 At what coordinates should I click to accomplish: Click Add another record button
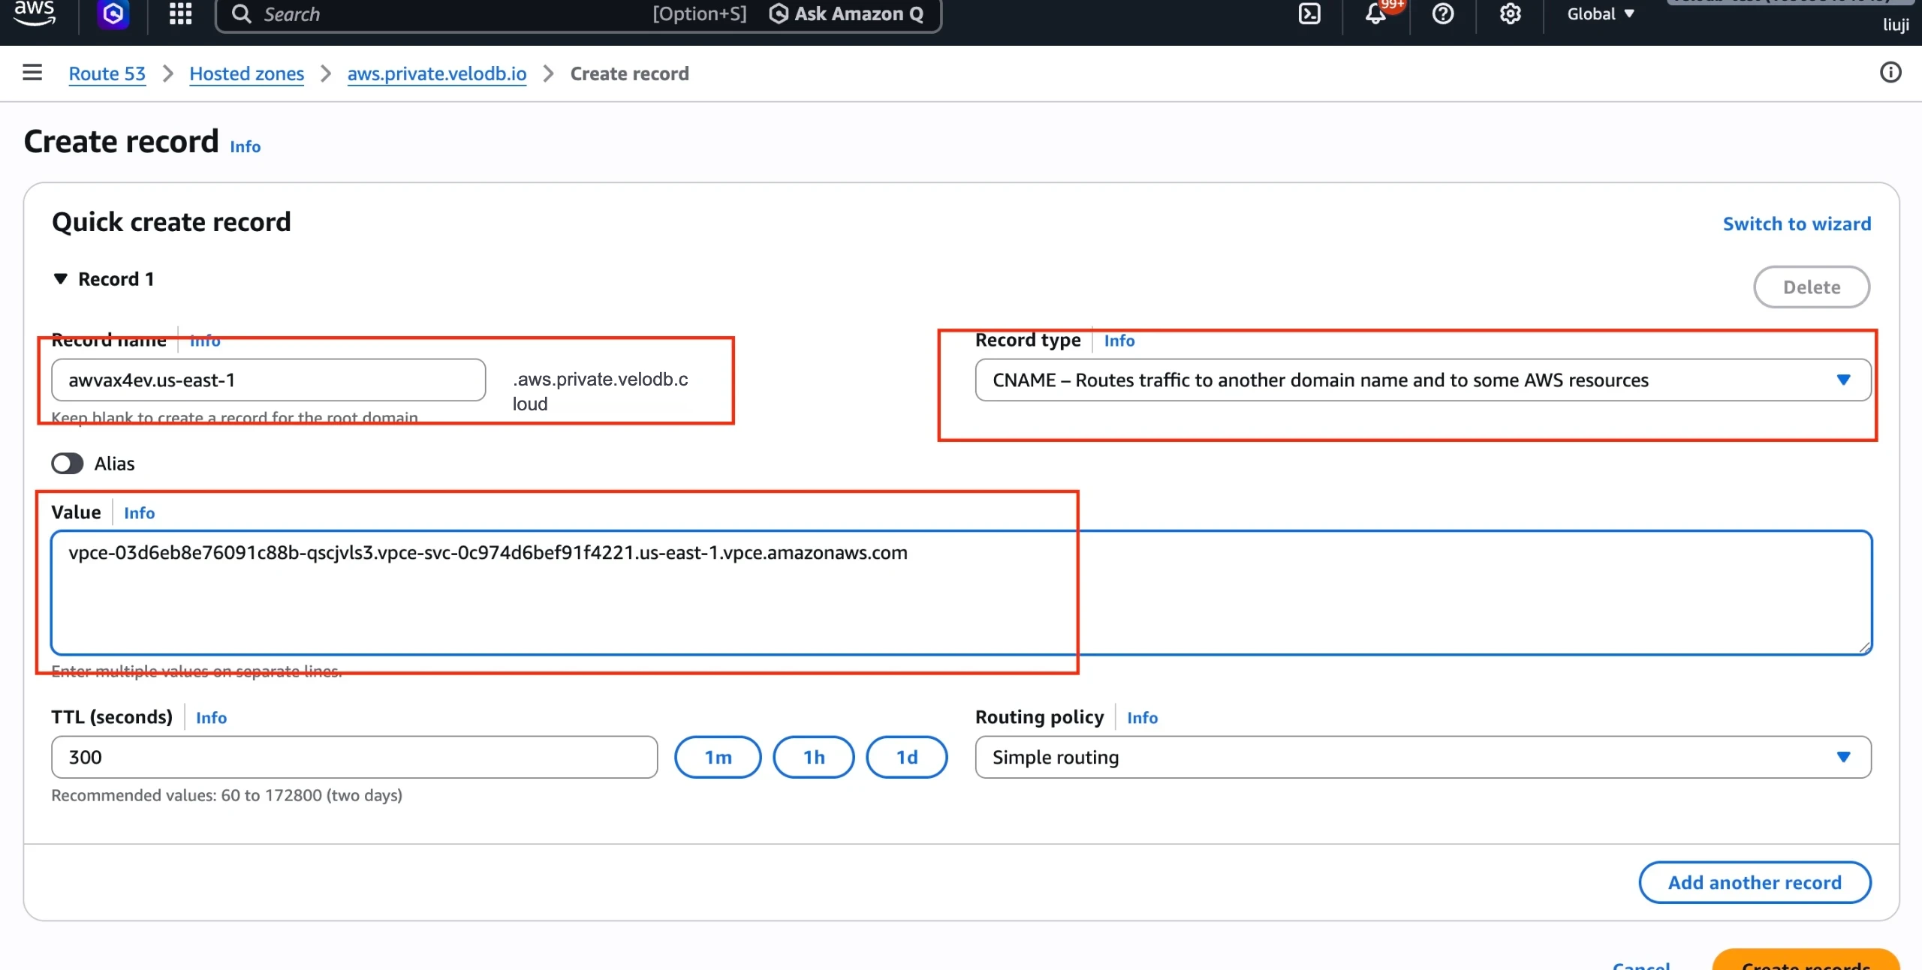click(1755, 883)
